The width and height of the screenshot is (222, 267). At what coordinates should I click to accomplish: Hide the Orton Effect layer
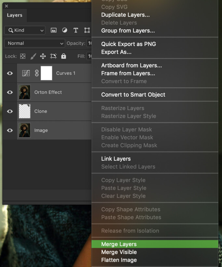(x=9, y=92)
